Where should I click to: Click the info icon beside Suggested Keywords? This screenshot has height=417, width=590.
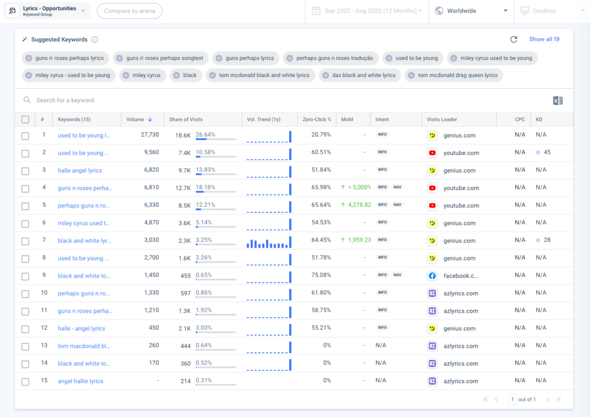point(94,40)
